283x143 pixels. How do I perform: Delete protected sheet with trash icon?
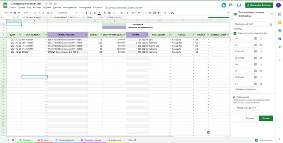tap(271, 24)
